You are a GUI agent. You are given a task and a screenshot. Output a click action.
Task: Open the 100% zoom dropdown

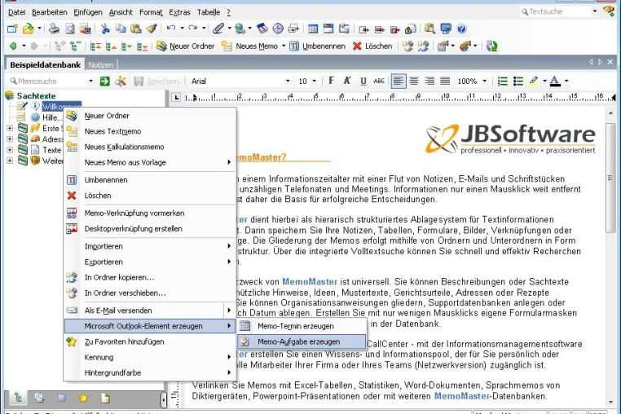point(484,81)
